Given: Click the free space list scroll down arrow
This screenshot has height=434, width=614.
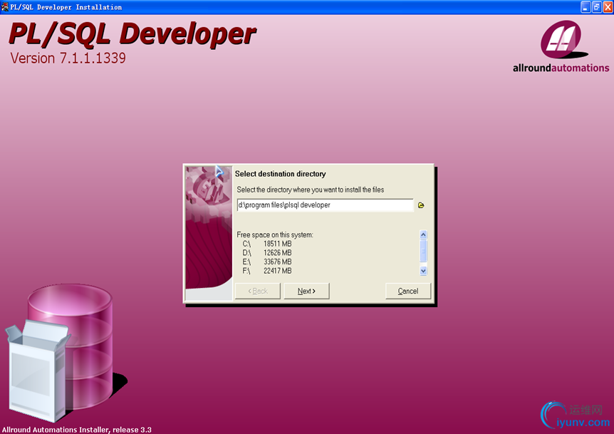Looking at the screenshot, I should (x=423, y=271).
